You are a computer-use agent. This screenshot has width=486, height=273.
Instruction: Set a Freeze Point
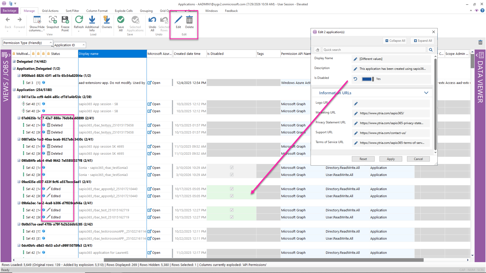coord(65,24)
